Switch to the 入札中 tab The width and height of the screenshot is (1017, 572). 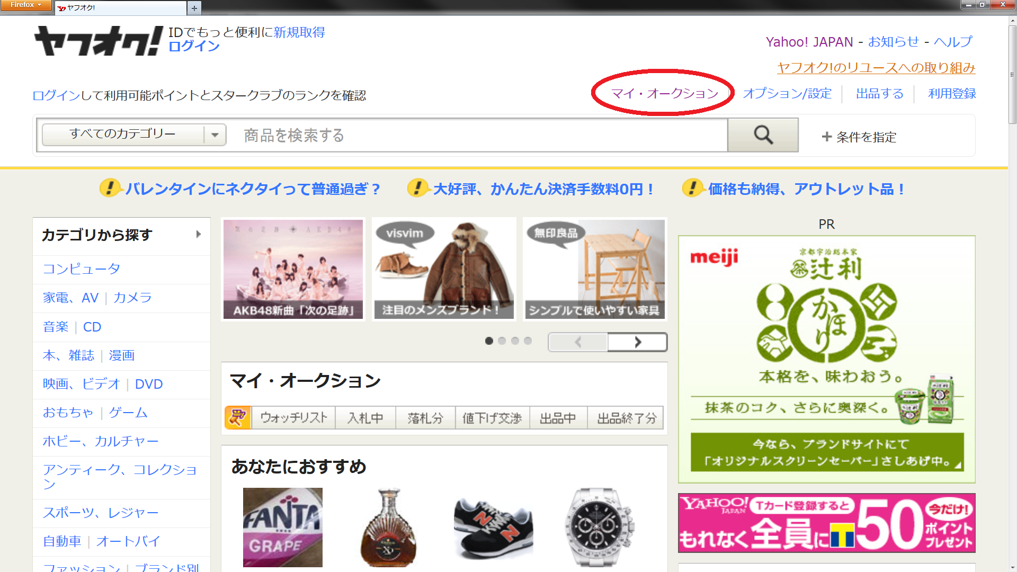(365, 418)
